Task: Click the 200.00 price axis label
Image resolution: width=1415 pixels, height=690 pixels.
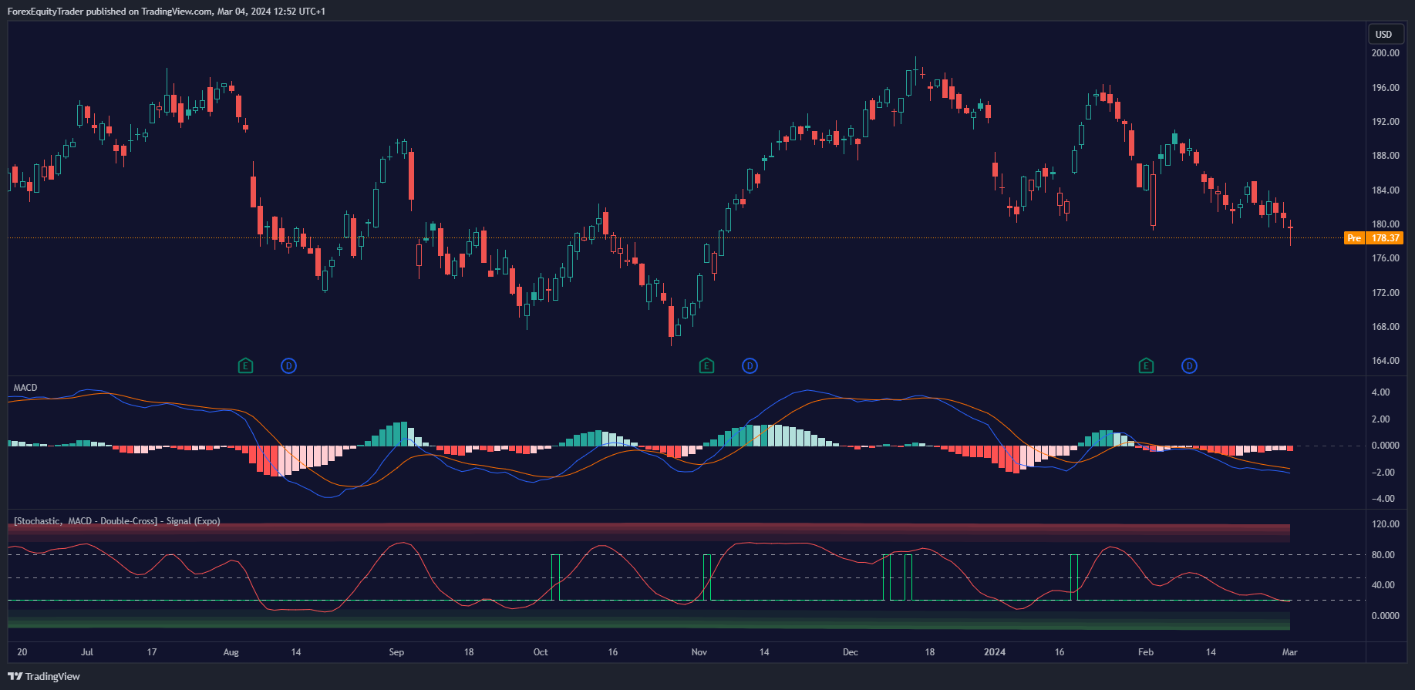Action: pyautogui.click(x=1386, y=53)
